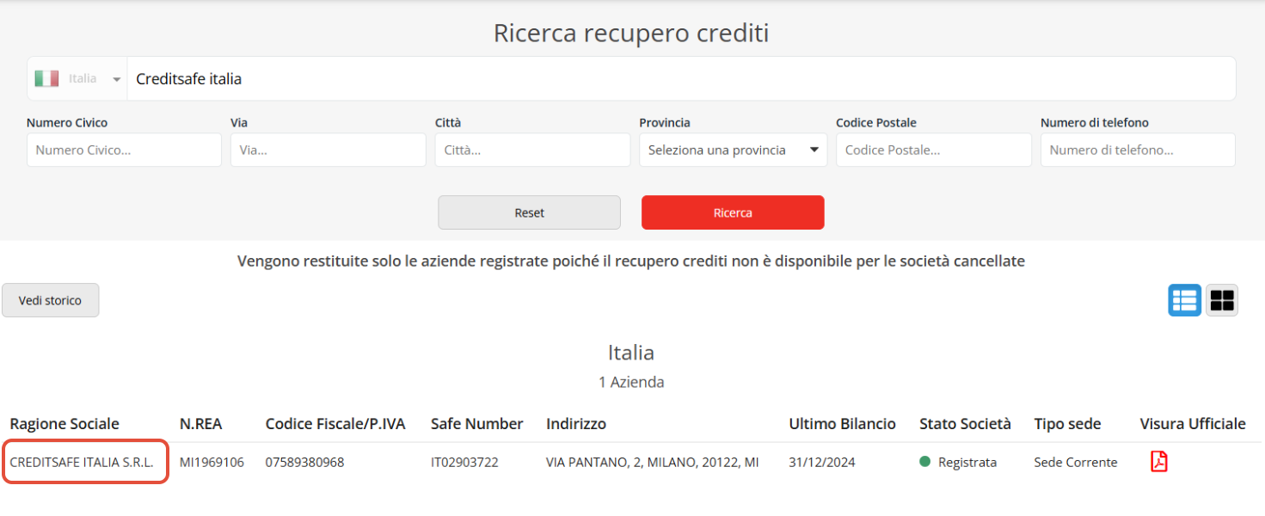Click the company name search field
The image size is (1265, 516).
coord(681,79)
